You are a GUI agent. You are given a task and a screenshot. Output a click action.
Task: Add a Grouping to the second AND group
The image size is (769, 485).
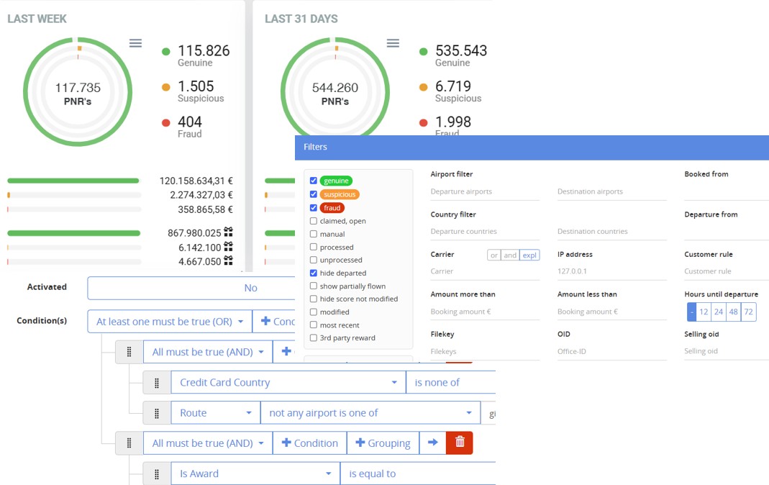[382, 443]
